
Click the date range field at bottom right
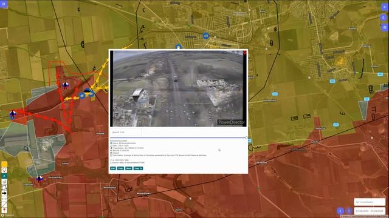click(x=370, y=211)
